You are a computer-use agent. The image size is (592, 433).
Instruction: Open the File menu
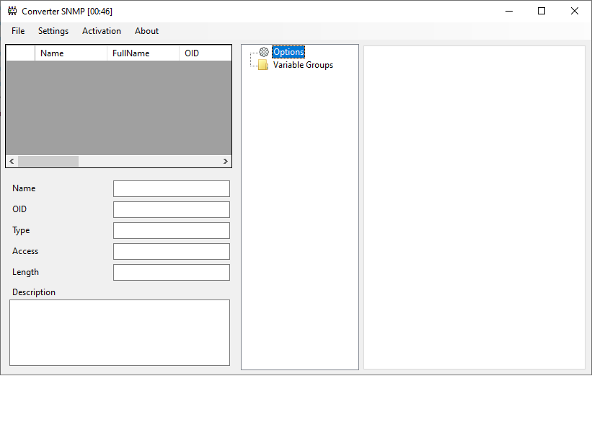point(18,31)
